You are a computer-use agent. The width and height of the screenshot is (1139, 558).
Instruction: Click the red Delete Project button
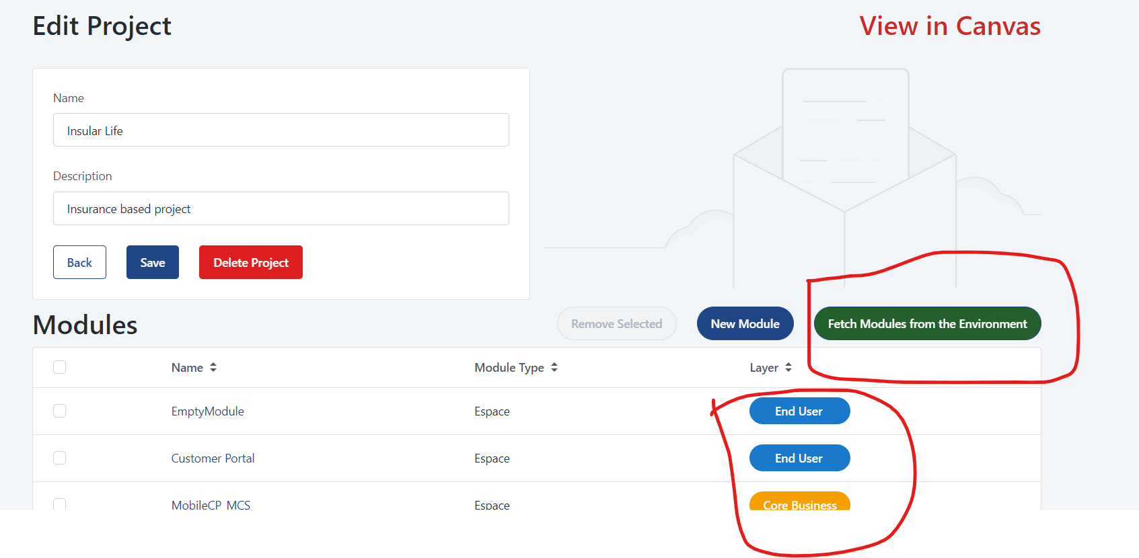click(x=251, y=262)
